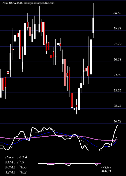Click the <<Live MACD label

coord(106,169)
